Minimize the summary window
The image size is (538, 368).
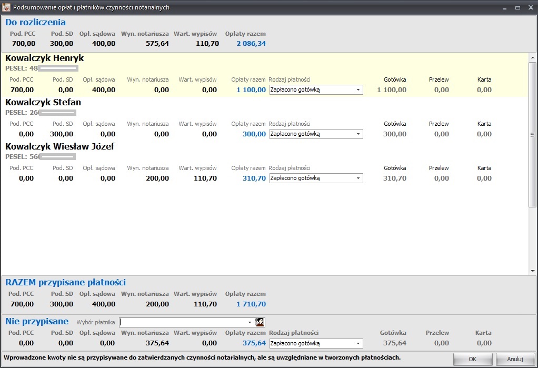504,7
